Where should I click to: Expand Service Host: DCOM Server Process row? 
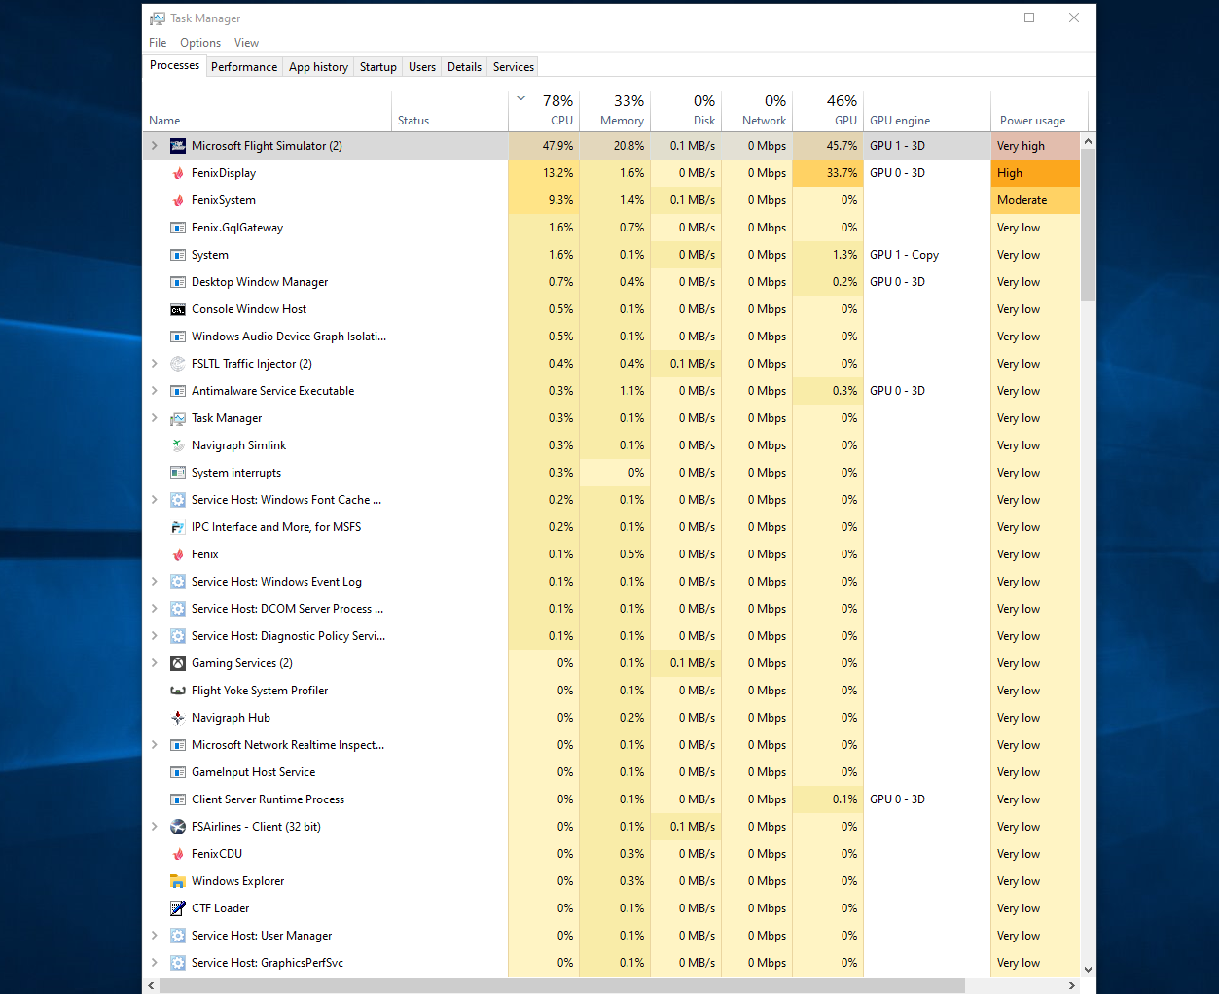click(x=154, y=609)
